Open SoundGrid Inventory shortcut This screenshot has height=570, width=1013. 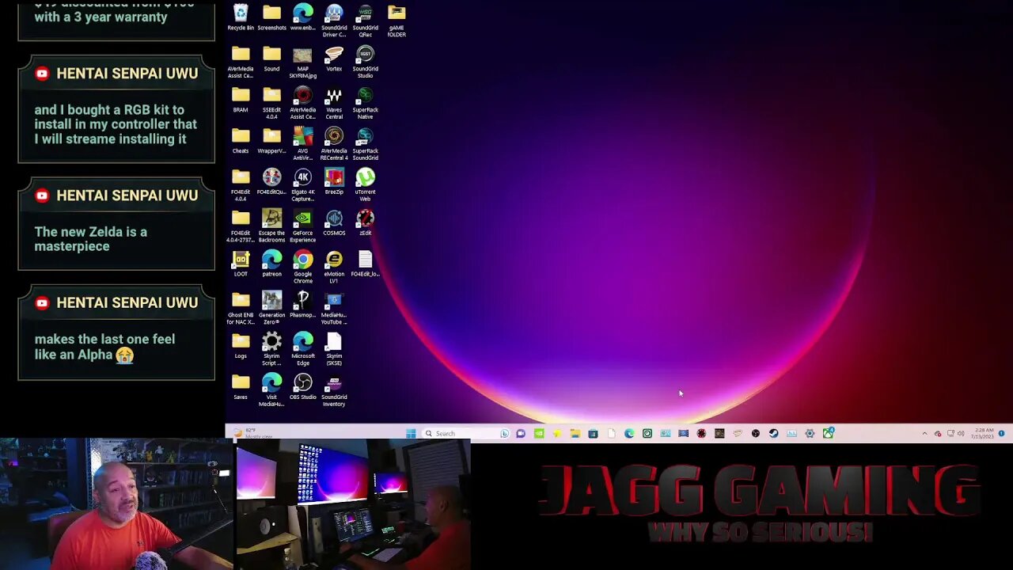point(334,391)
